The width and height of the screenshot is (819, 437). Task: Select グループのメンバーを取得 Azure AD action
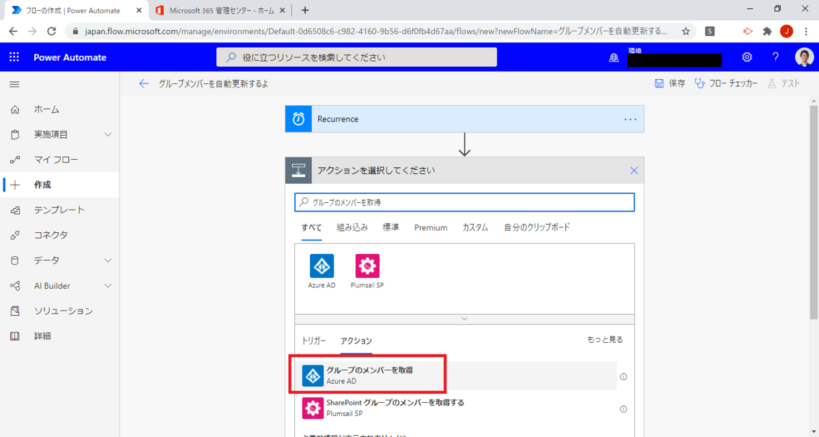[x=456, y=375]
